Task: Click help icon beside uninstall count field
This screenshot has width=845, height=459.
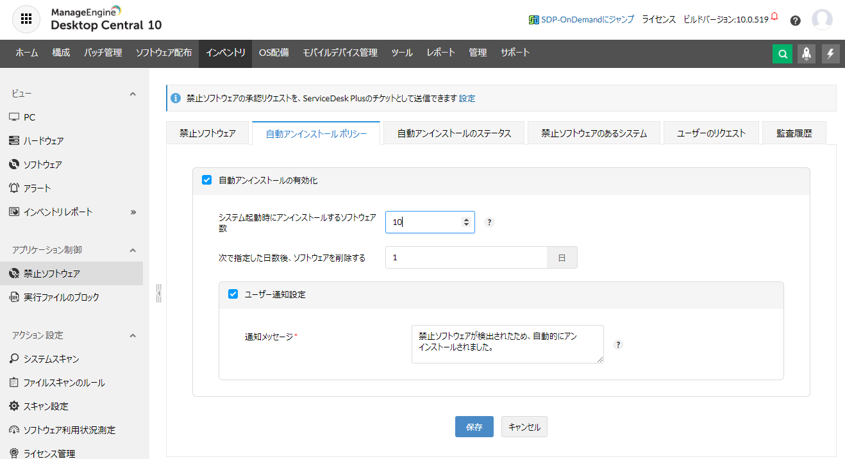Action: 489,222
